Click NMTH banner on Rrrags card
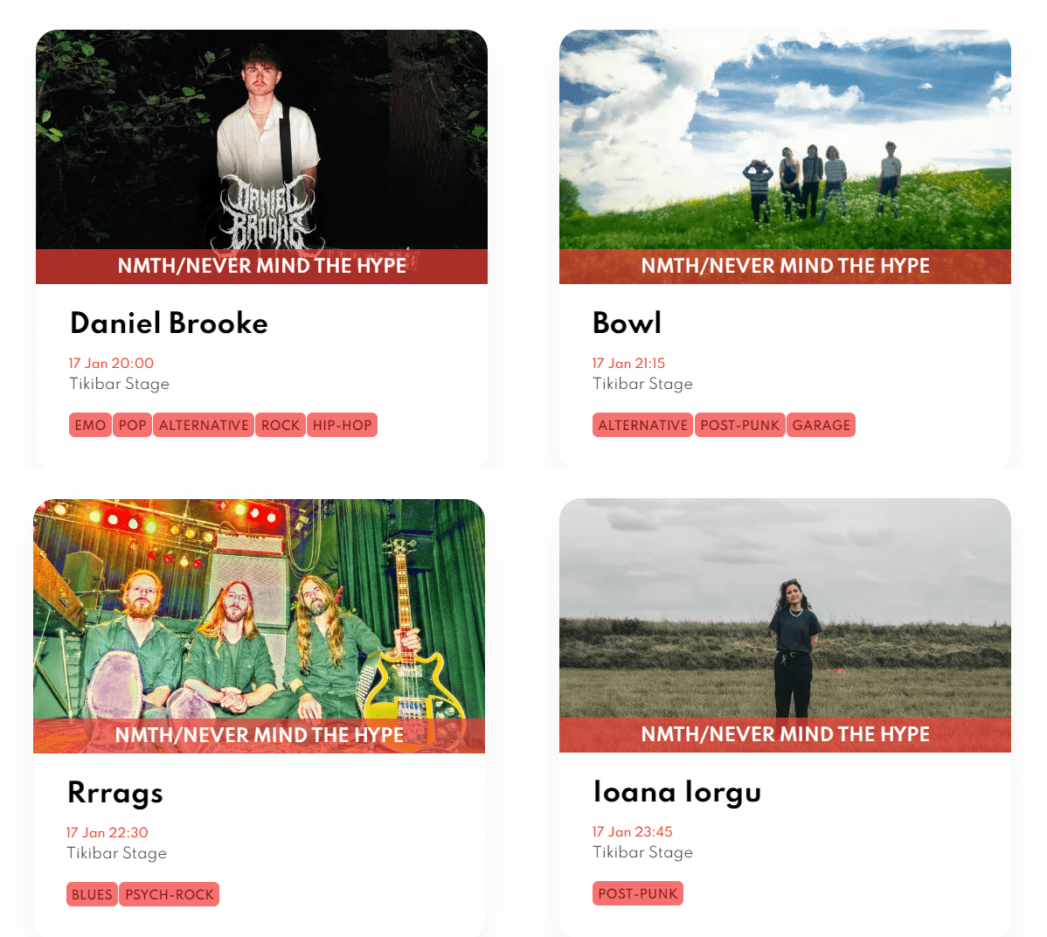This screenshot has height=937, width=1047. point(259,735)
